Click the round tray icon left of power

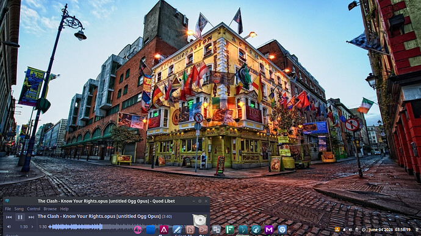click(x=357, y=229)
